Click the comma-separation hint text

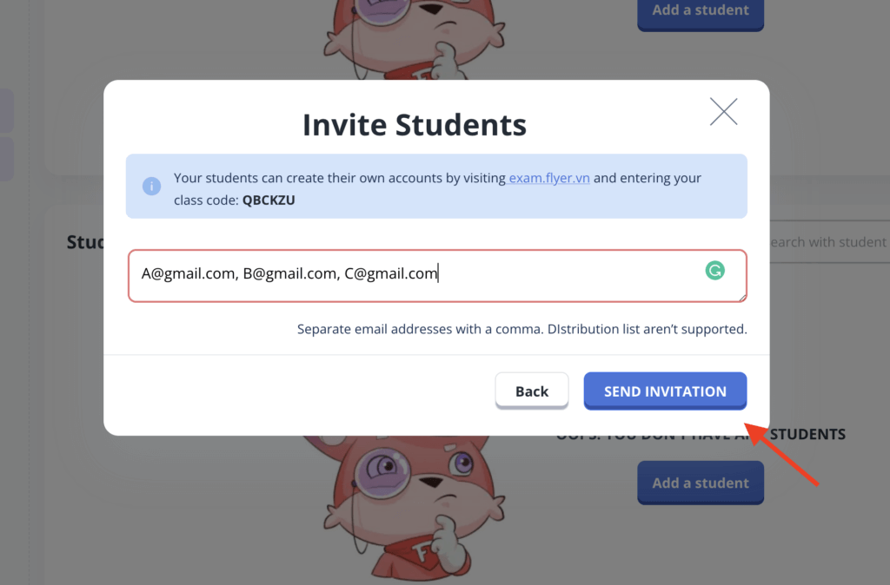pos(521,330)
